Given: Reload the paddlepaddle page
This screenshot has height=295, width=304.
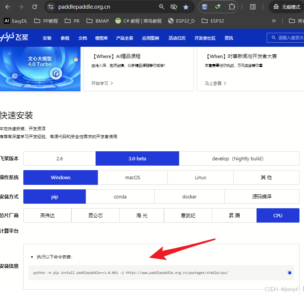Looking at the screenshot, I should pos(35,7).
